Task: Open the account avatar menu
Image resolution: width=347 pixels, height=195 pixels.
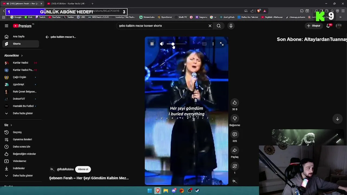Action: pyautogui.click(x=339, y=26)
